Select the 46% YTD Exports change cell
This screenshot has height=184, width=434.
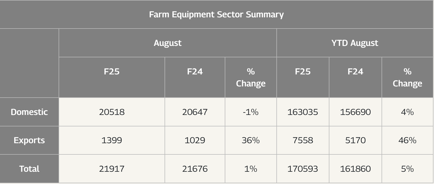(407, 140)
